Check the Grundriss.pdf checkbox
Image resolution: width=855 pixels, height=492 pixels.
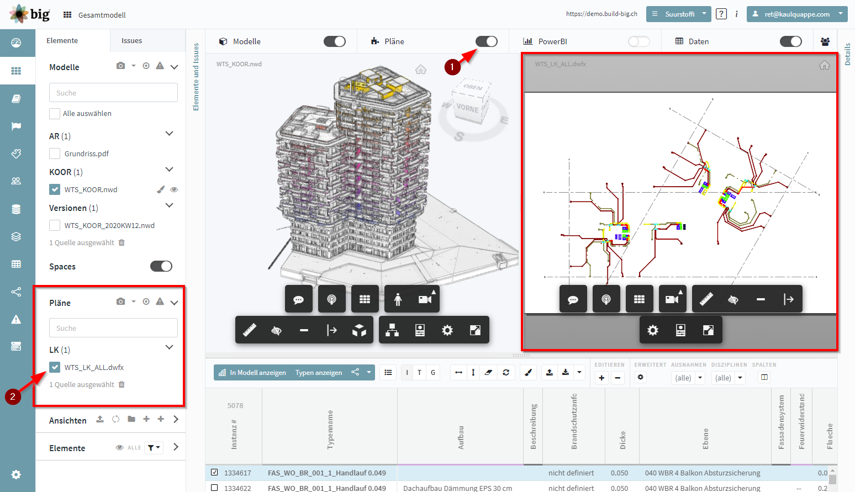(x=55, y=154)
